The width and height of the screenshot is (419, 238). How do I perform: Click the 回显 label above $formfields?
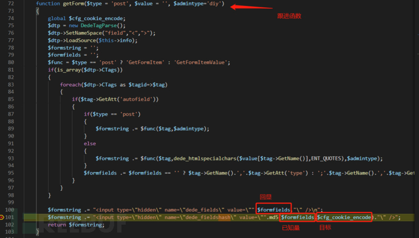(265, 197)
